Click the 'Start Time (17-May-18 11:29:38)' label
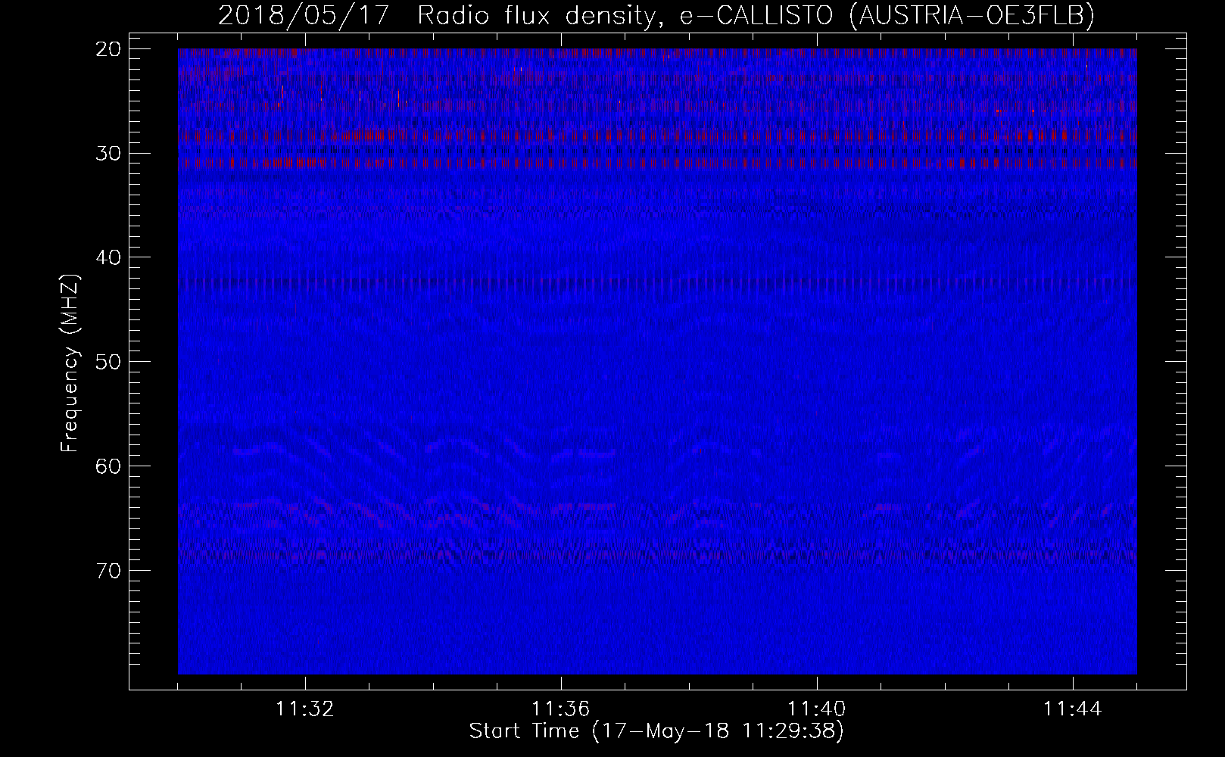1225x757 pixels. (656, 731)
